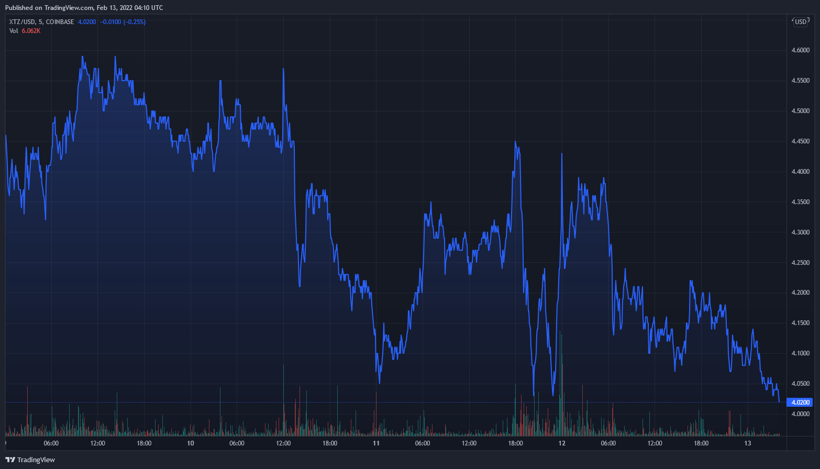Click the XTZ/USD symbol name in legend
The height and width of the screenshot is (469, 820).
[x=22, y=22]
